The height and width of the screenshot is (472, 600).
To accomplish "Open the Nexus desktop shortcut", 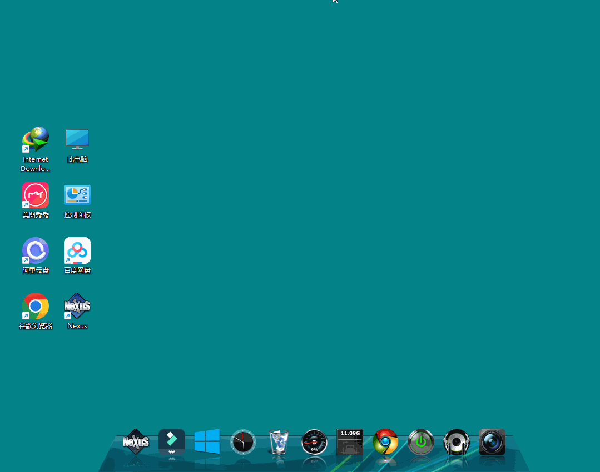I will (x=77, y=306).
